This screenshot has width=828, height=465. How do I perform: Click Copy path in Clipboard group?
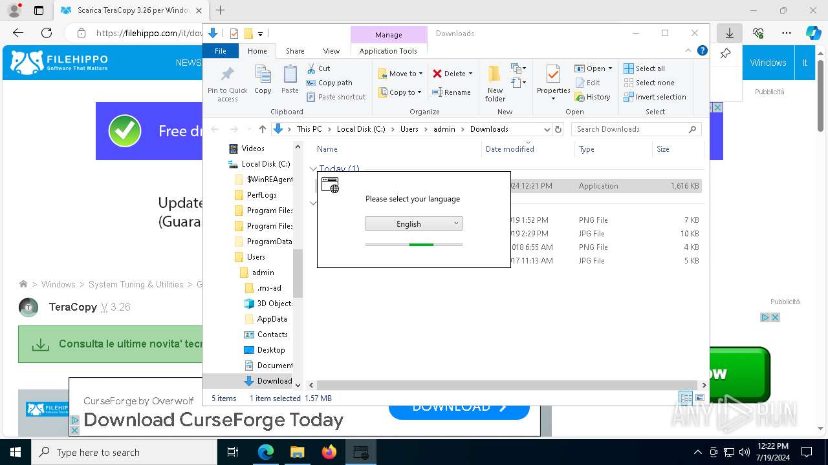329,83
